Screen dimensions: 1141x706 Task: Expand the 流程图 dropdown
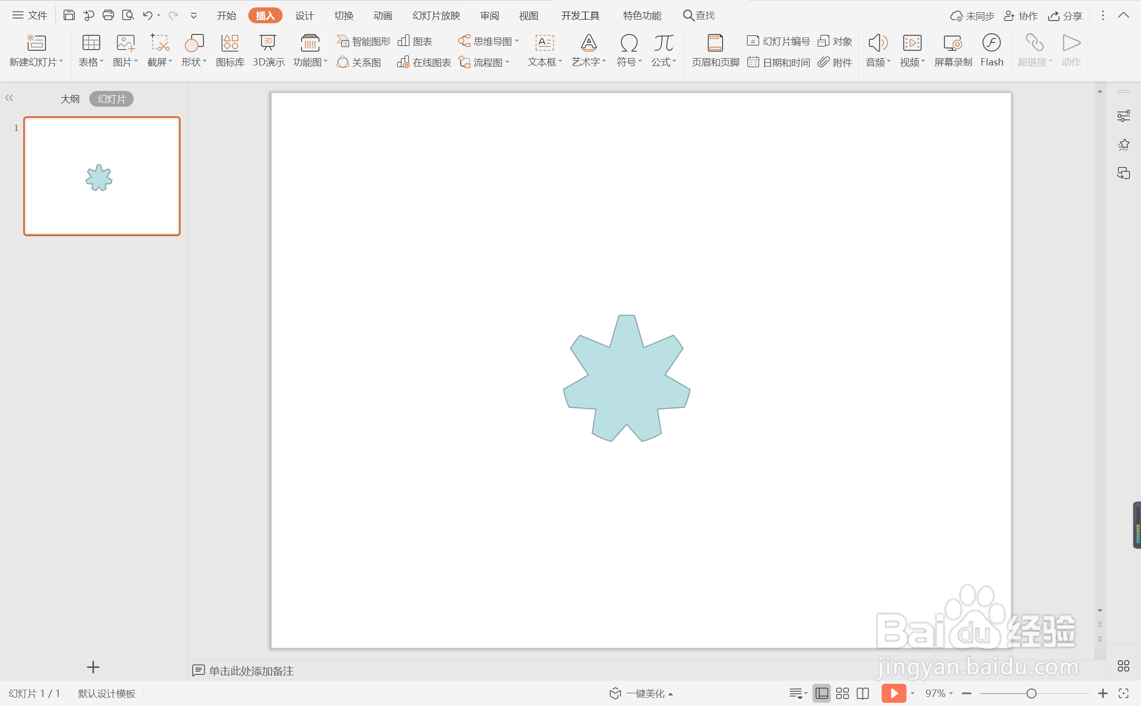[507, 62]
